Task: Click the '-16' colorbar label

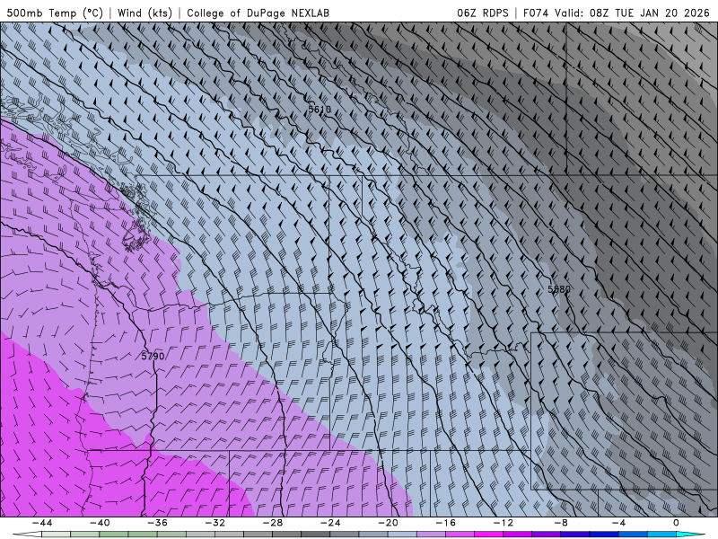Action: click(445, 523)
